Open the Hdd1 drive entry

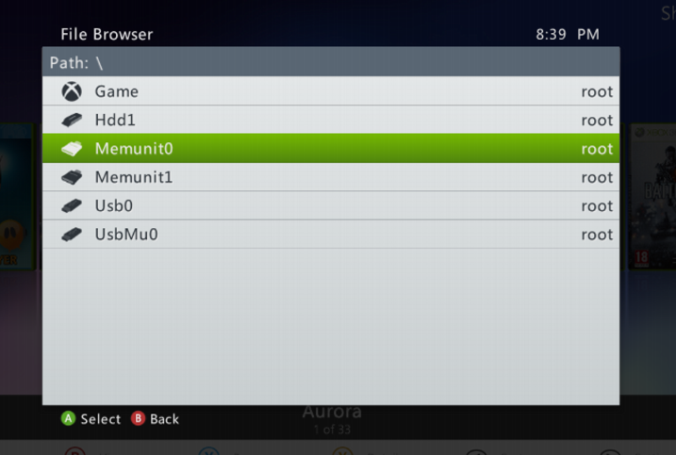(331, 120)
